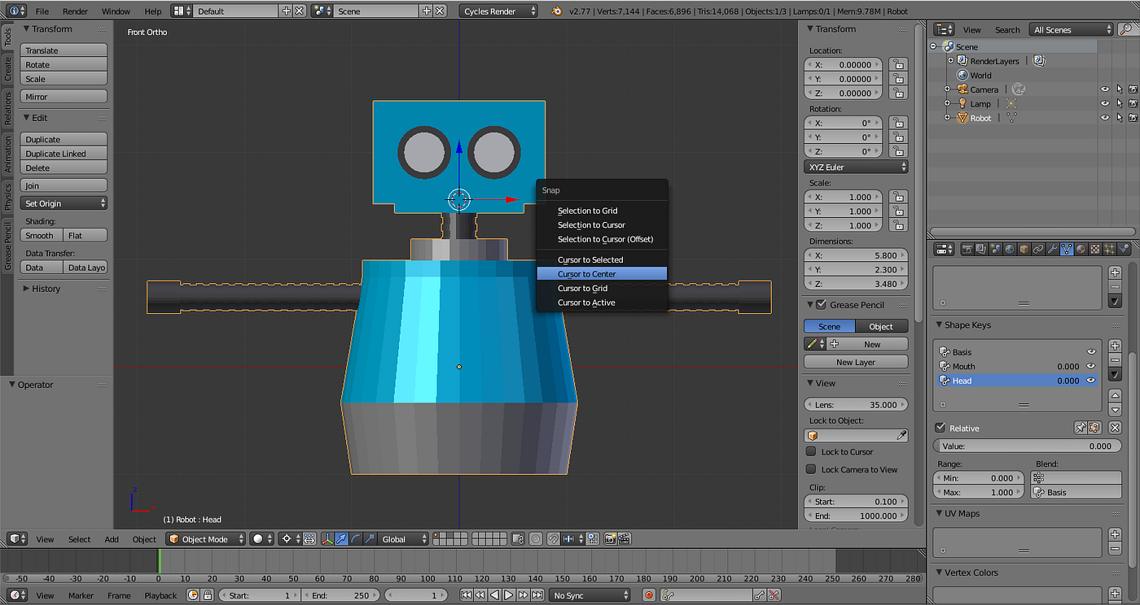Image resolution: width=1140 pixels, height=605 pixels.
Task: Enable the Lock Camera to View checkbox
Action: pyautogui.click(x=811, y=469)
